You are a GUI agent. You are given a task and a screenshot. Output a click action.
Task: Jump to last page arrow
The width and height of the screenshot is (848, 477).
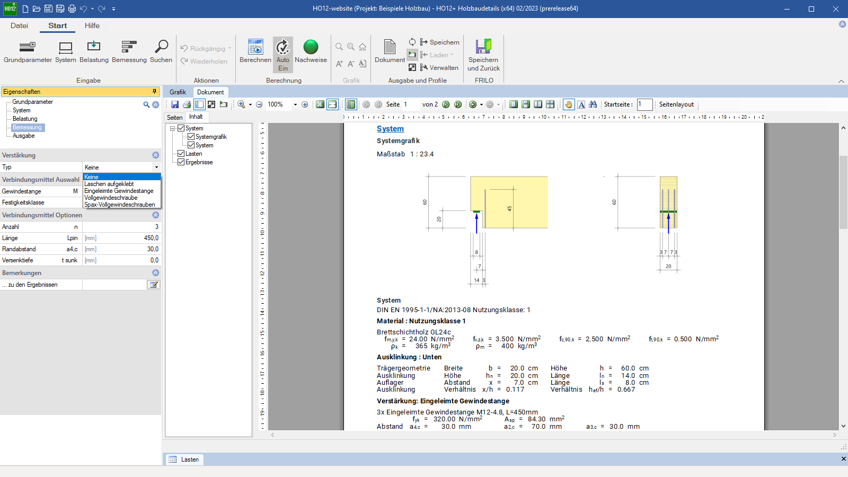click(458, 104)
